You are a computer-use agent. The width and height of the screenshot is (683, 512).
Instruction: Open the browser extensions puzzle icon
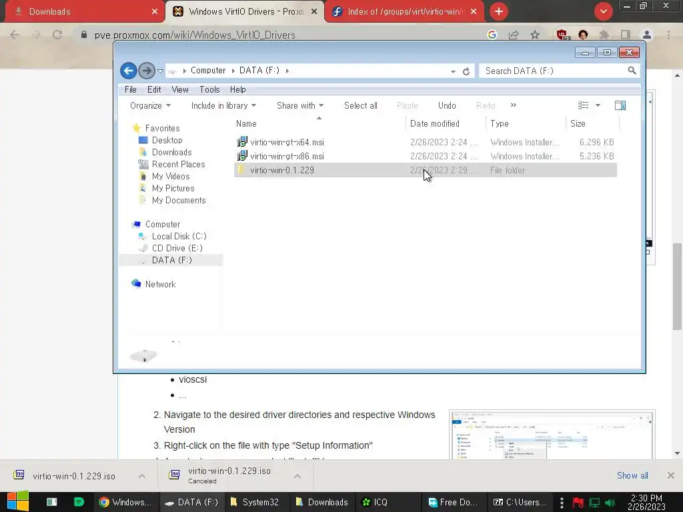coord(604,35)
